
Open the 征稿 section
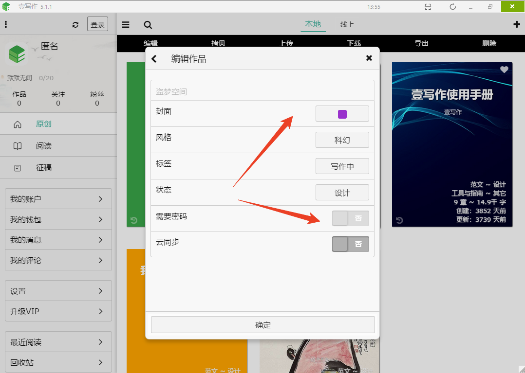[58, 167]
